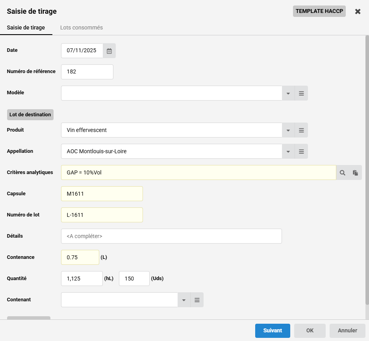Switch to the Lots consommés tab
369x341 pixels.
[x=82, y=28]
